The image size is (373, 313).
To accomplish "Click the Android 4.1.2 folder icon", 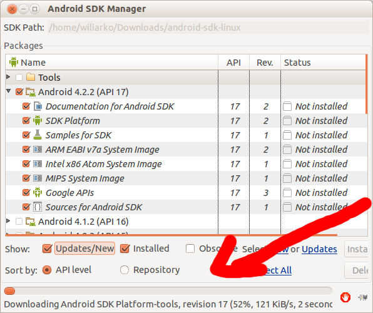I will pos(31,222).
